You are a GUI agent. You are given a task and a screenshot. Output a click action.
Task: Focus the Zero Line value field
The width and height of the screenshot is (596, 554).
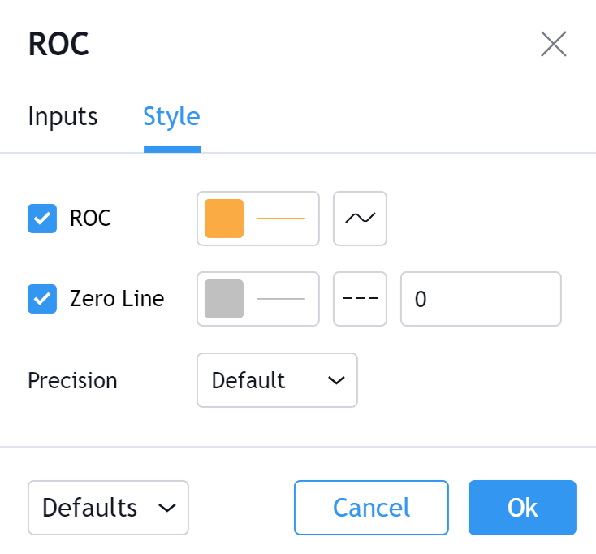[x=481, y=299]
